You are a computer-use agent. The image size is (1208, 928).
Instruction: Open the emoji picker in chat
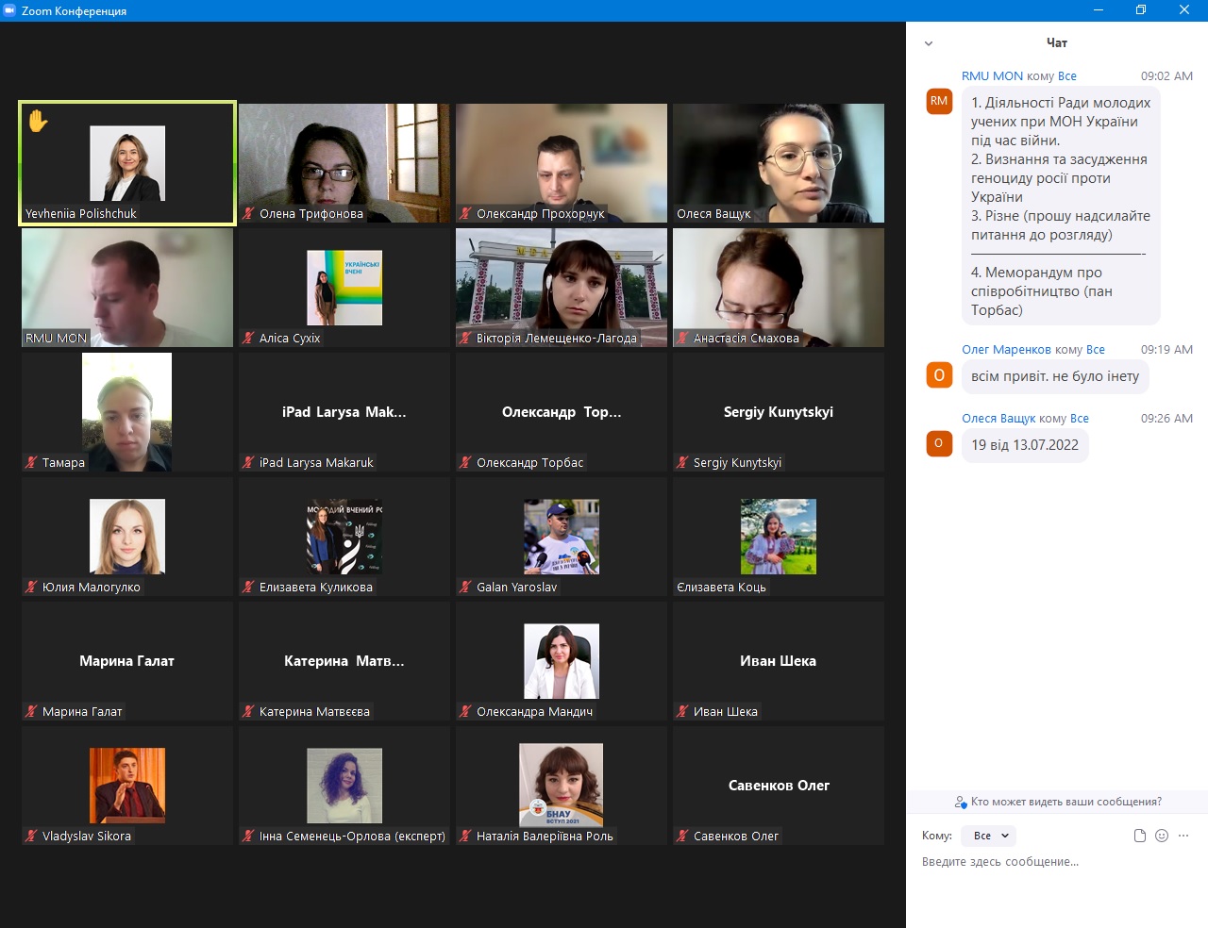click(x=1162, y=836)
